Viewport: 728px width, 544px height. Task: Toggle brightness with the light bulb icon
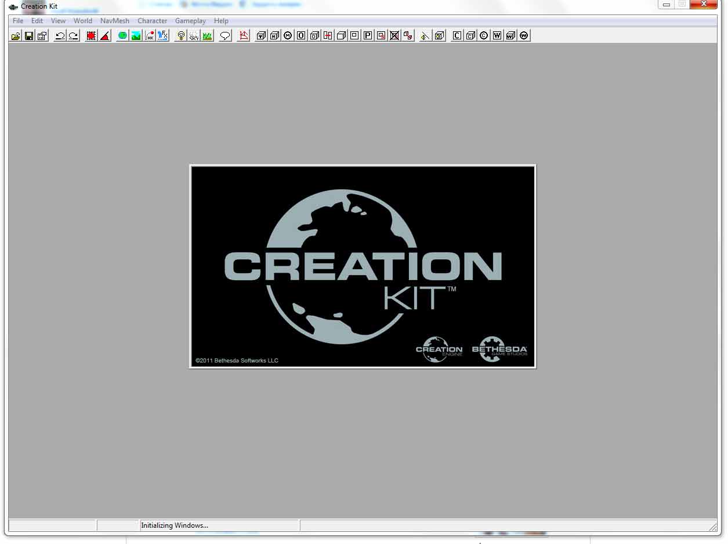(180, 36)
